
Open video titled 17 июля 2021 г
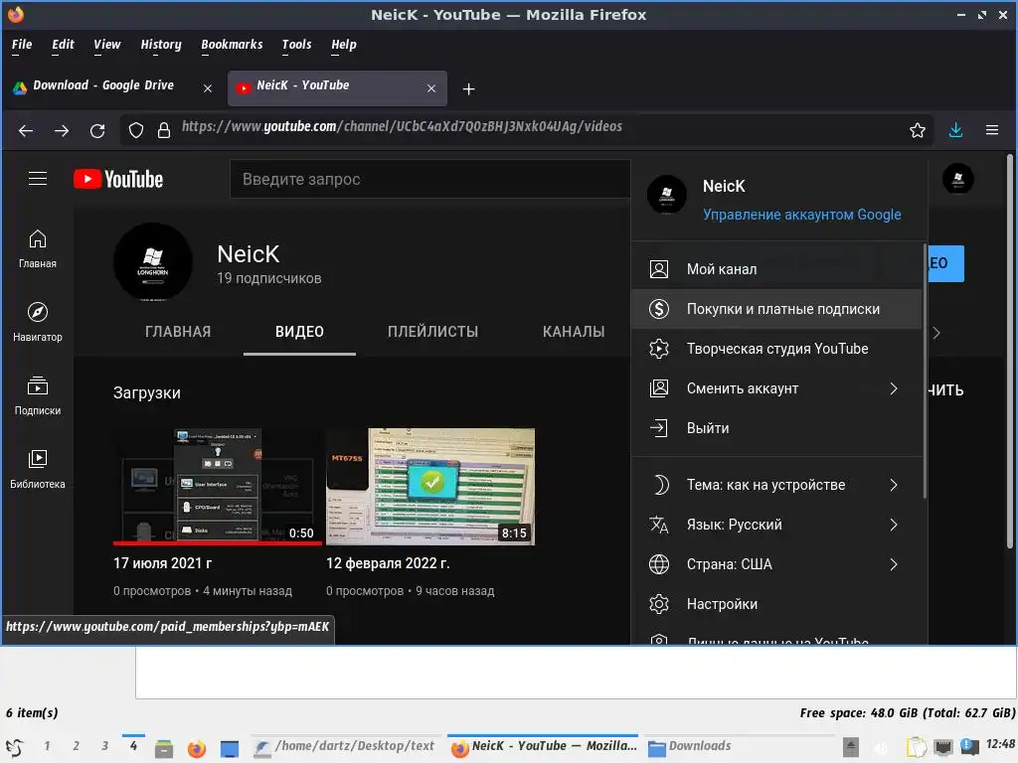163,563
